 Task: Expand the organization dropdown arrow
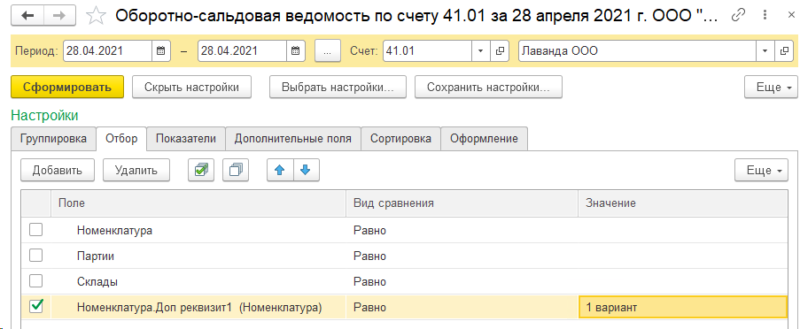(x=765, y=51)
